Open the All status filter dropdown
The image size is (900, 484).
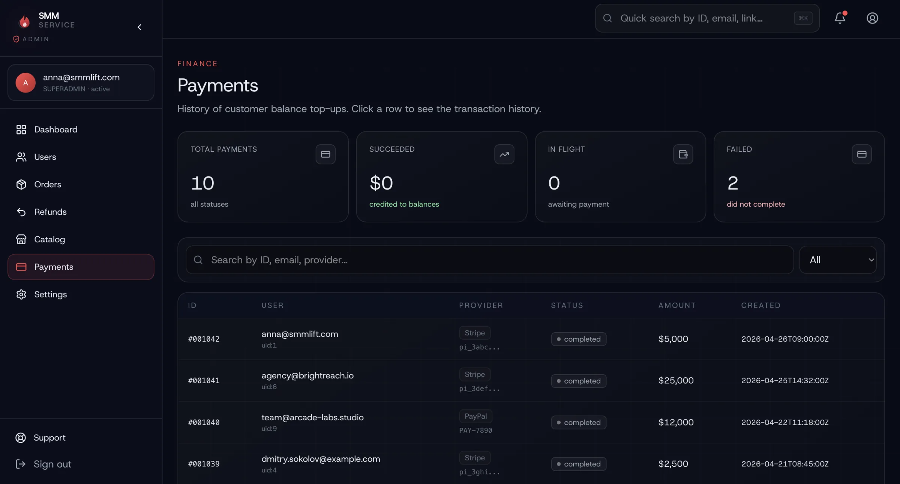coord(838,260)
